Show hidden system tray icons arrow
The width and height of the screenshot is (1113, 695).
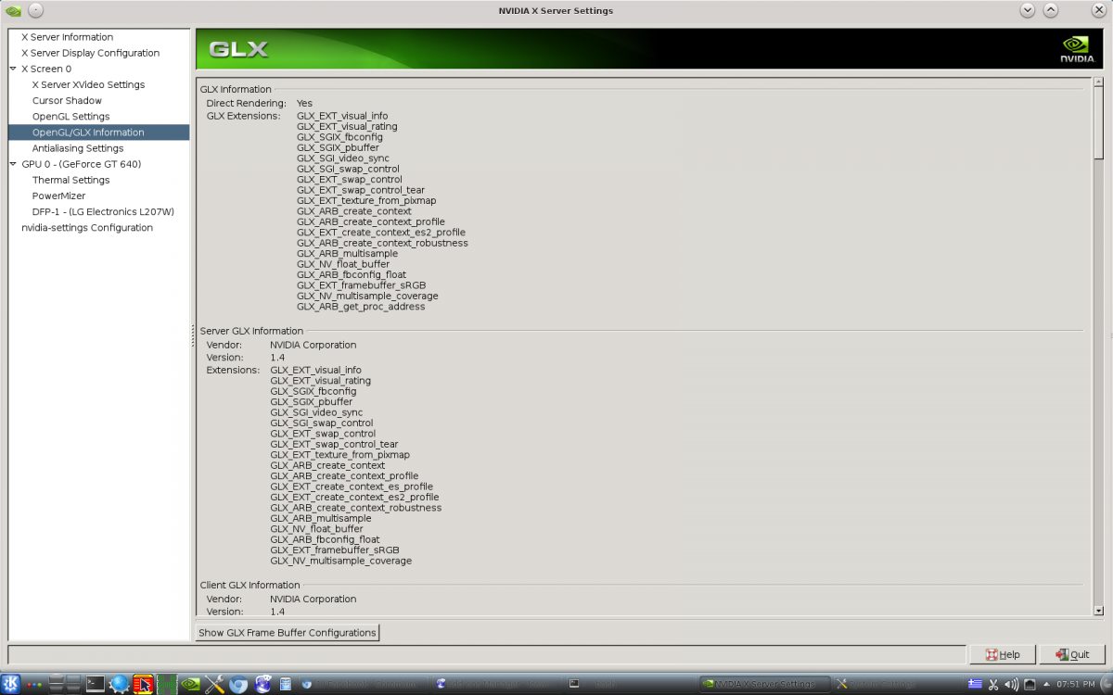coord(1046,684)
